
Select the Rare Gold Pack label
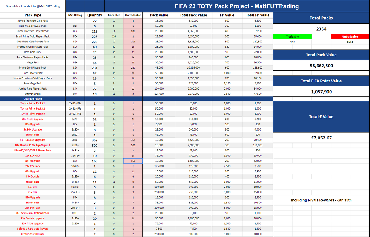[33, 52]
